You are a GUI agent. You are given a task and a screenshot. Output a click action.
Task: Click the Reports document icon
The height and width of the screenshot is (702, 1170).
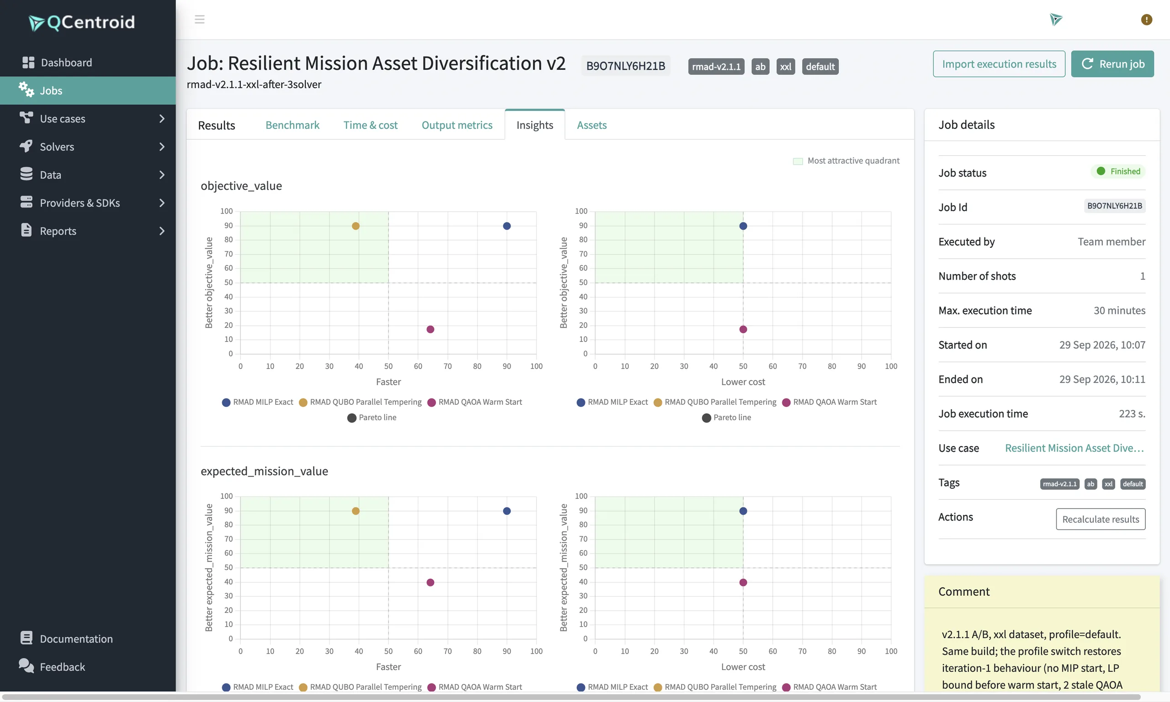coord(26,230)
